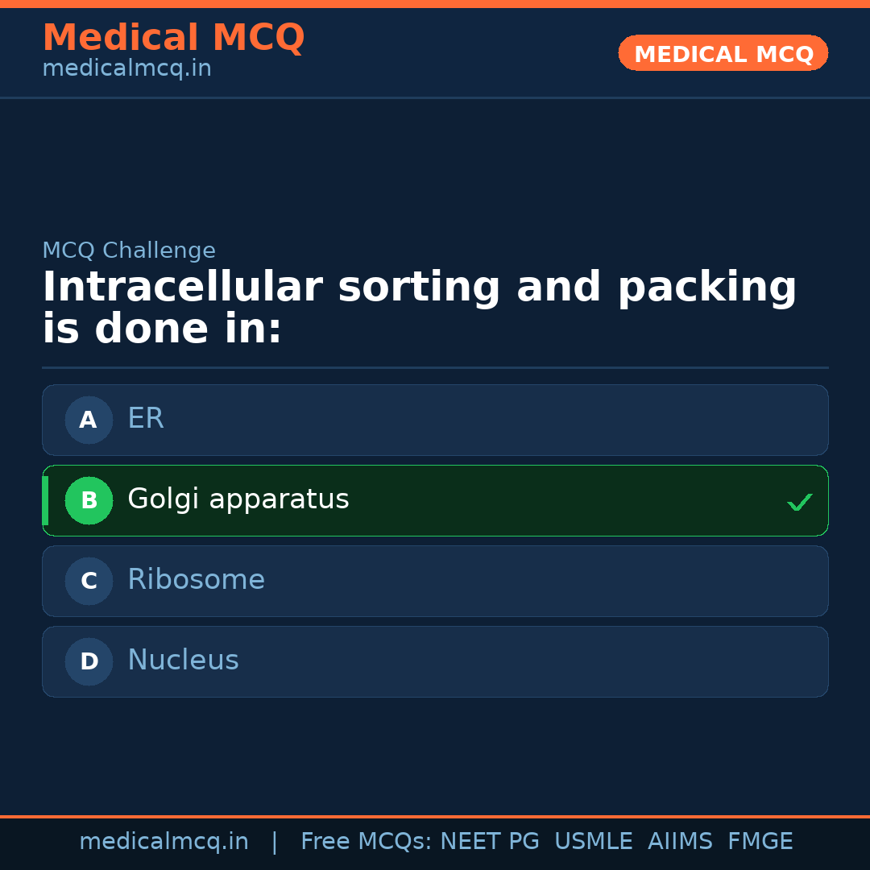
Task: Click the orange MEDICAL MCQ badge
Action: pos(723,53)
